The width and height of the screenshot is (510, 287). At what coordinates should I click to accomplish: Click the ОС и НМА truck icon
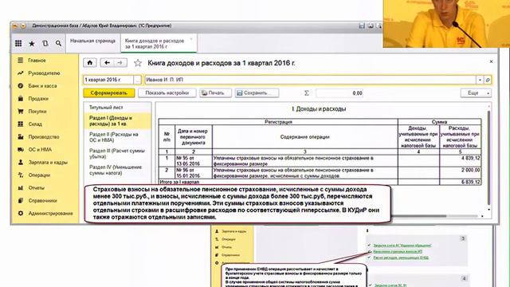(21, 150)
